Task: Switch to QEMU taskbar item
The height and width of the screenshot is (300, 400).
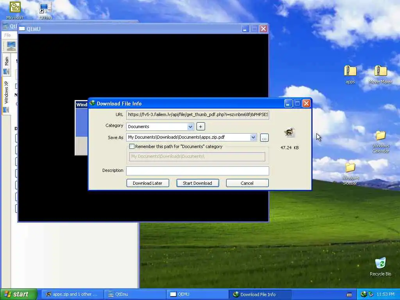Action: [197, 295]
